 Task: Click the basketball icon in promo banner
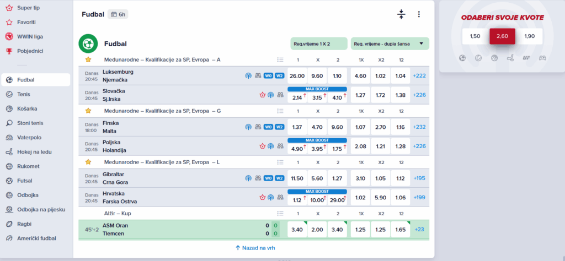tap(494, 57)
